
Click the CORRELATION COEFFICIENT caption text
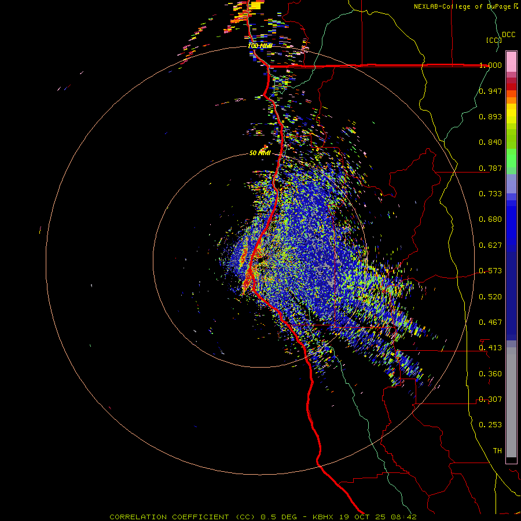pos(169,517)
